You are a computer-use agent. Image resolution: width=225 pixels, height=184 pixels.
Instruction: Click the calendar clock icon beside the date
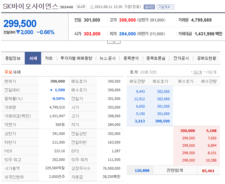[92, 7]
